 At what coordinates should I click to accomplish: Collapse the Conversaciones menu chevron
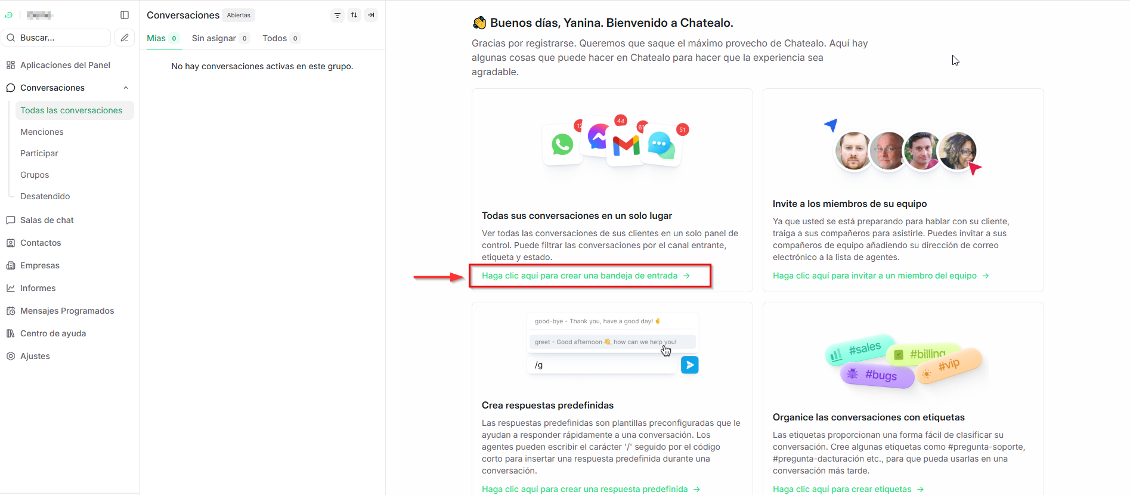[126, 88]
